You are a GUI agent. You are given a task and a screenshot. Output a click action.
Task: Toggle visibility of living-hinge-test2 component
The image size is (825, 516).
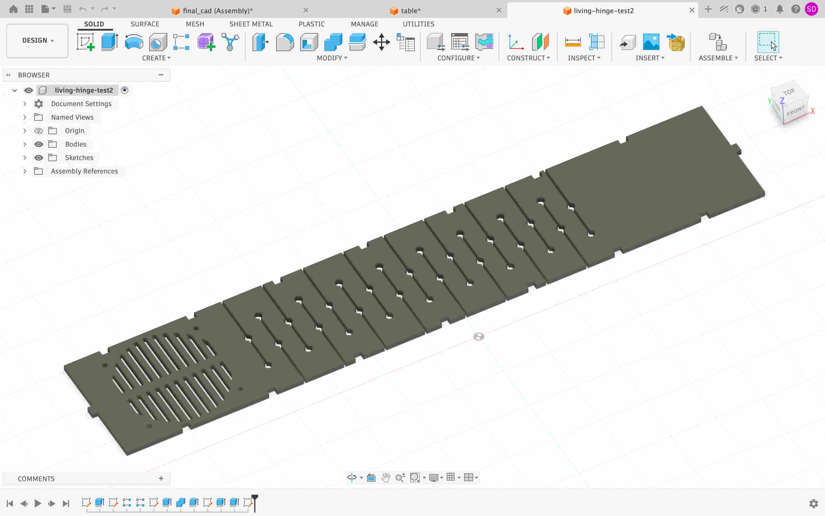[x=28, y=90]
